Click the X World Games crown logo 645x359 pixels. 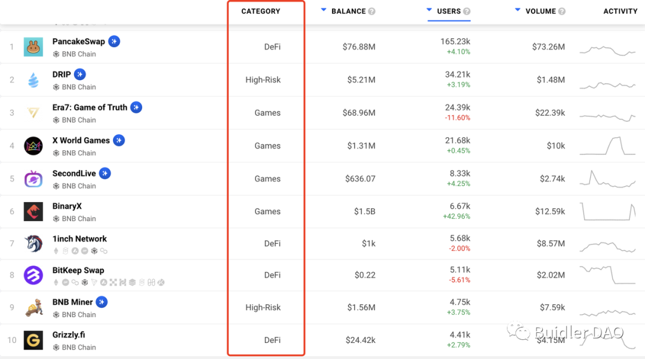click(33, 146)
